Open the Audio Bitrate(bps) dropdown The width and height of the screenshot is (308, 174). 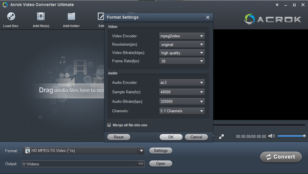(x=182, y=101)
